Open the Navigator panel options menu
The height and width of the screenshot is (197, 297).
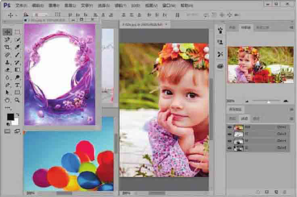(291, 28)
